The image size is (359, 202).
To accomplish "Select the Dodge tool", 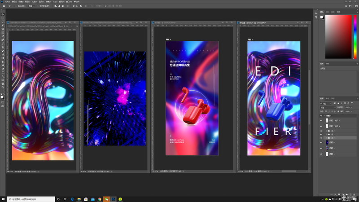I will (3, 66).
